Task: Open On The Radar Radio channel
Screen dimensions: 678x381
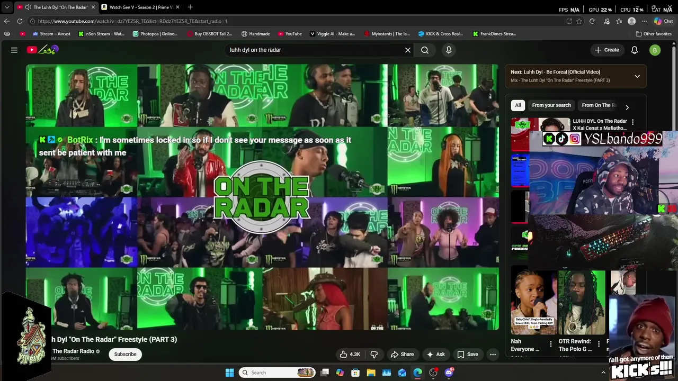Action: [73, 351]
